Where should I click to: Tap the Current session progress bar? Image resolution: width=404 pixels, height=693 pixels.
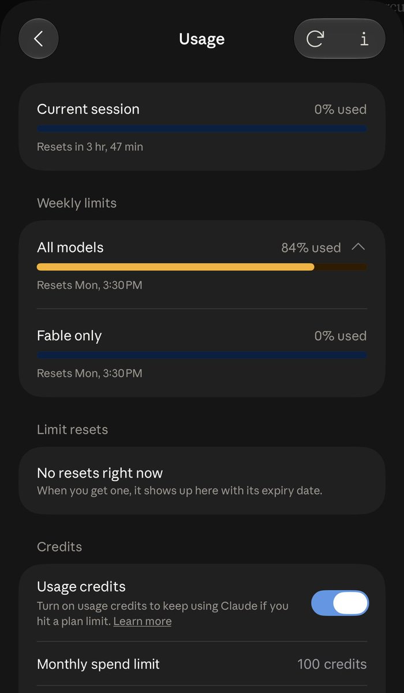pyautogui.click(x=202, y=129)
